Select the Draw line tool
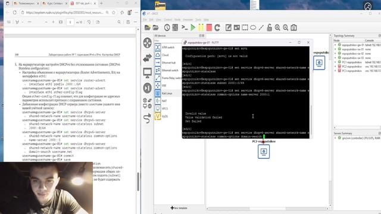 click(261, 28)
